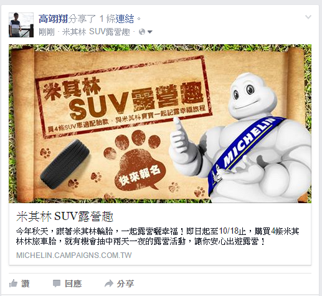Open the 高翊翔 profile name link

(53, 19)
